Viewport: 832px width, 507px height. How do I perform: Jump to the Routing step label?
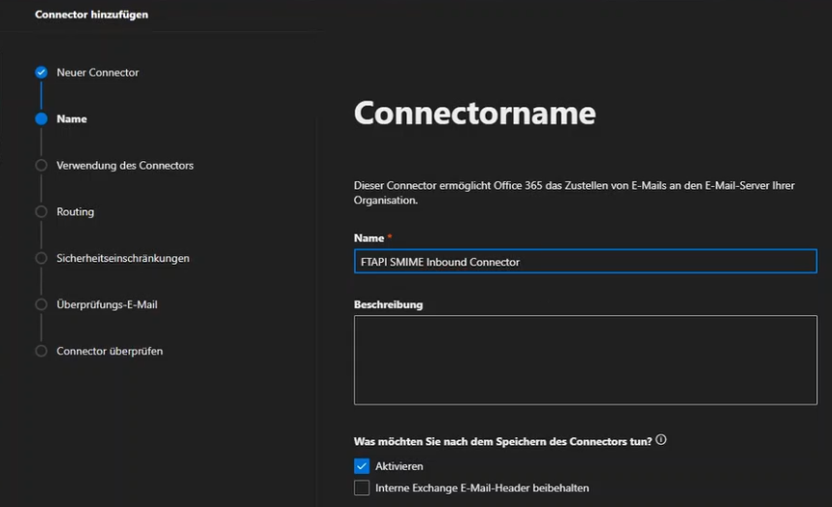tap(76, 211)
